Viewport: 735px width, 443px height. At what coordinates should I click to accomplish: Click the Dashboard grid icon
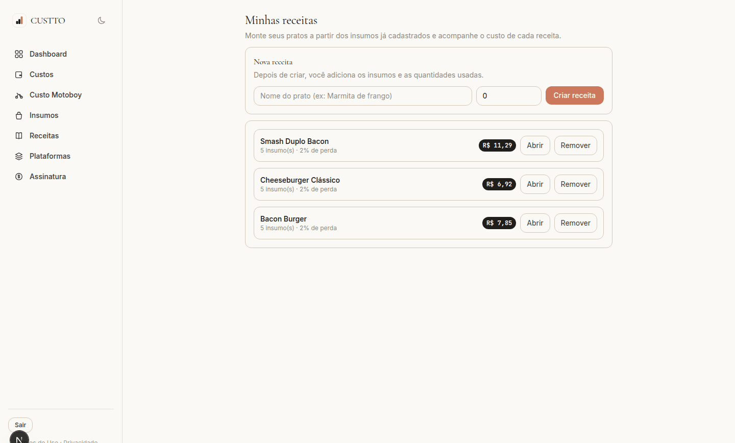tap(19, 54)
